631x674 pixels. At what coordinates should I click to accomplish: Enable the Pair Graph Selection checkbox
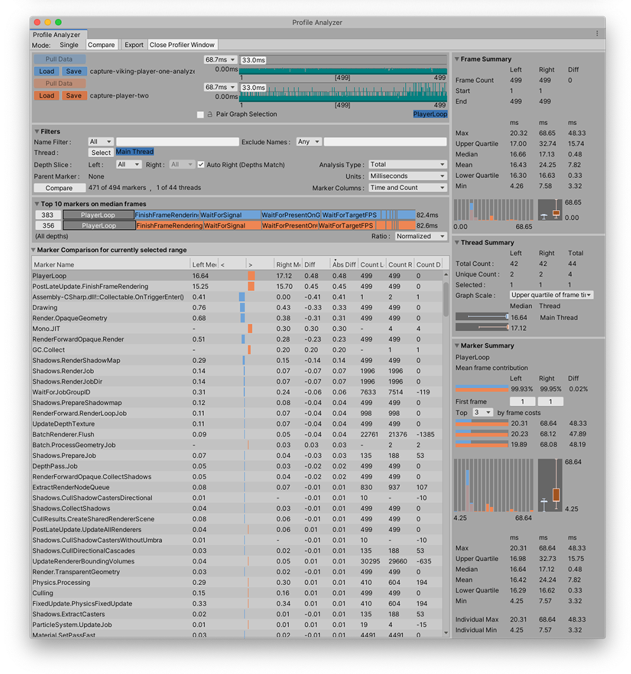pos(200,114)
